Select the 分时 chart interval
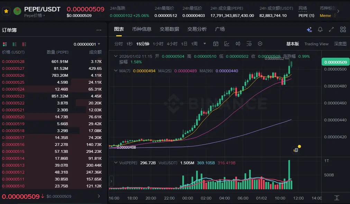This screenshot has width=350, height=204. tap(119, 44)
